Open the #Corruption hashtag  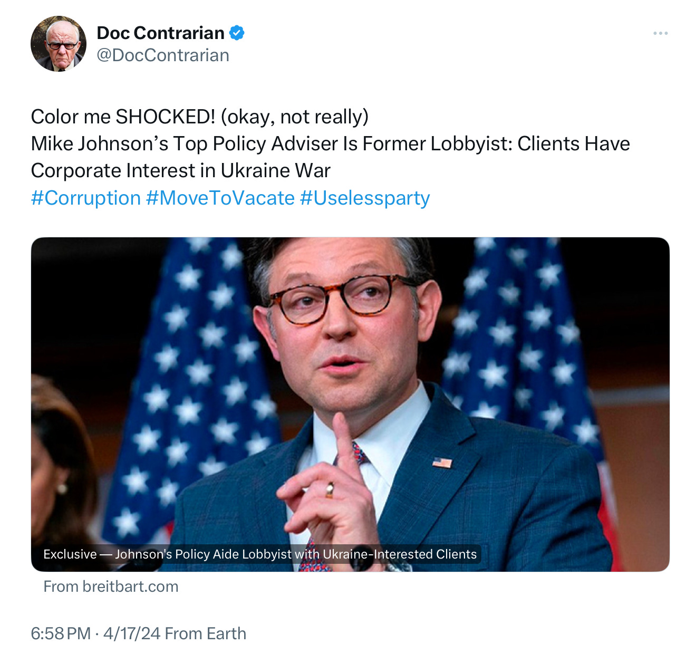(86, 198)
